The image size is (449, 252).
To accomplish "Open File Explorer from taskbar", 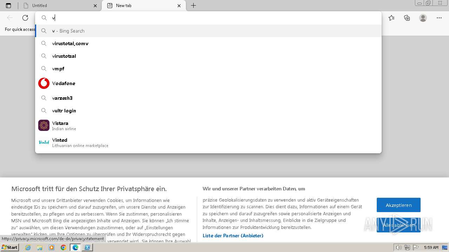I will pyautogui.click(x=40, y=247).
